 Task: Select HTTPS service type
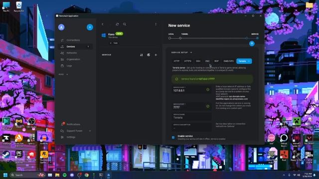point(187,61)
